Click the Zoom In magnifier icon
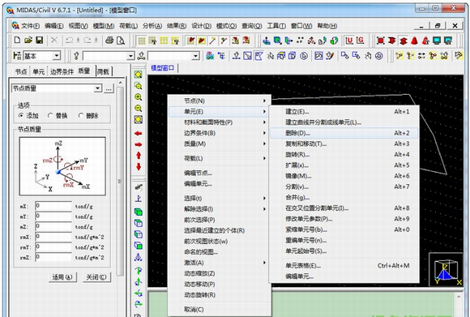 click(139, 97)
